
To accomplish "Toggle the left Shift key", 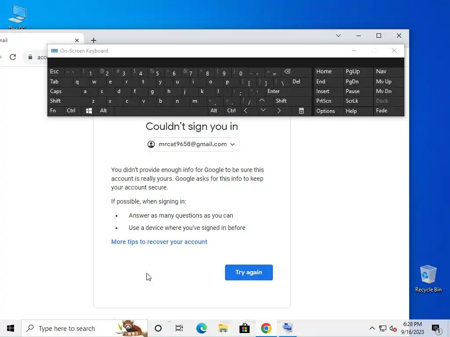I will [68, 101].
